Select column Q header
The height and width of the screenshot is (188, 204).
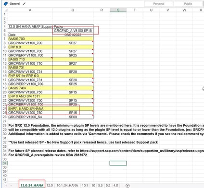[73, 10]
